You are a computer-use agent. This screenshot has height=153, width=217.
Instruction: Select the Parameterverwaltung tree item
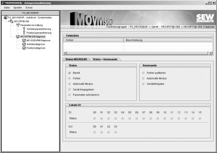point(31,25)
